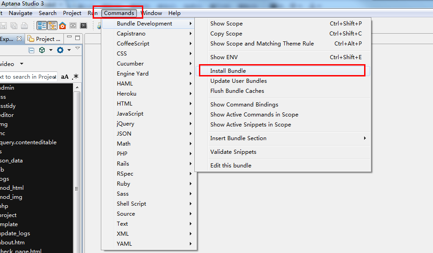Click the blue gear icon in explorer

click(60, 50)
